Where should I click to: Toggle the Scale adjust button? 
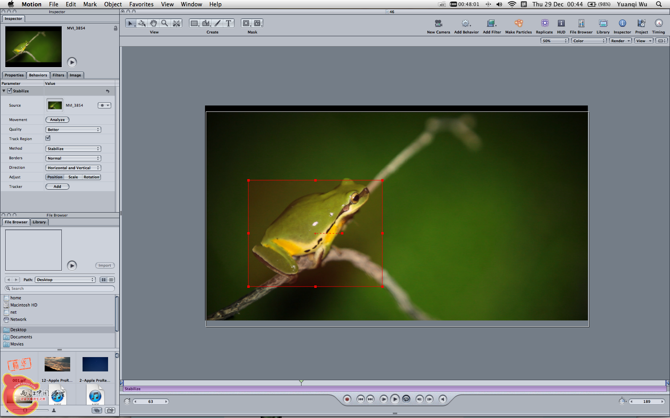click(x=73, y=177)
